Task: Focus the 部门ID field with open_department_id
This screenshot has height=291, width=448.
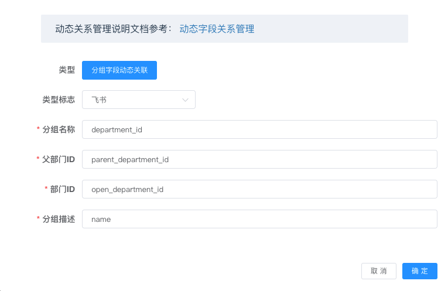Action: [x=259, y=189]
